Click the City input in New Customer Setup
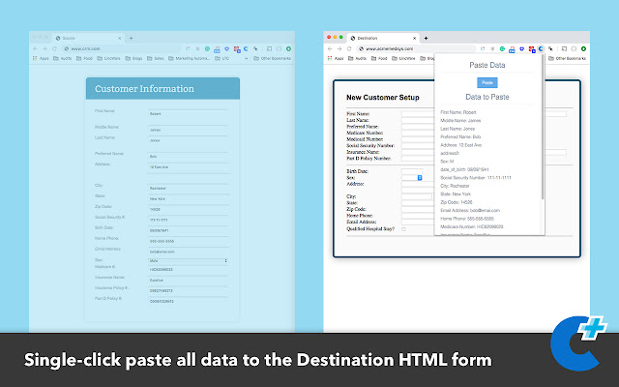The height and width of the screenshot is (387, 619). [x=417, y=196]
